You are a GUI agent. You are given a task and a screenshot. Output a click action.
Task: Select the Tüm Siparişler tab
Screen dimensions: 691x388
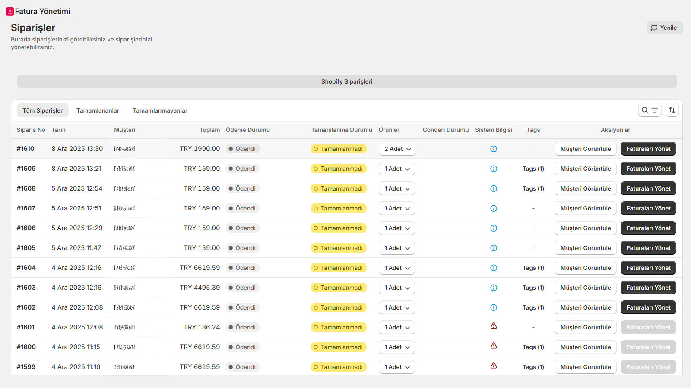pos(43,110)
